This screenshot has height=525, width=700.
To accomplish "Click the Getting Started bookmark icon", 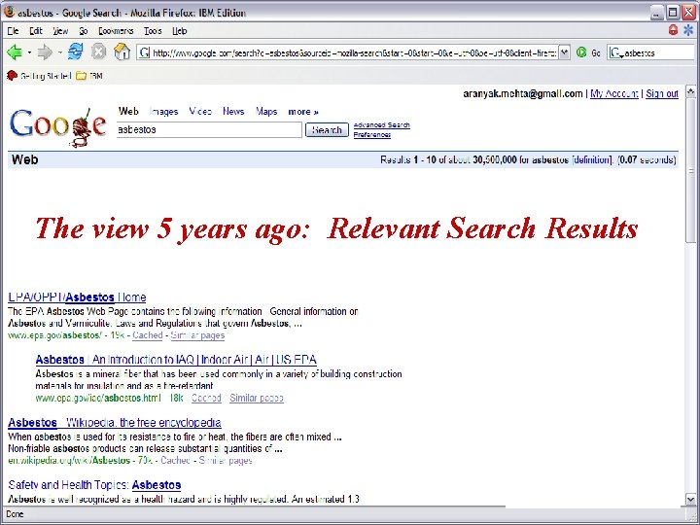I will (x=12, y=76).
